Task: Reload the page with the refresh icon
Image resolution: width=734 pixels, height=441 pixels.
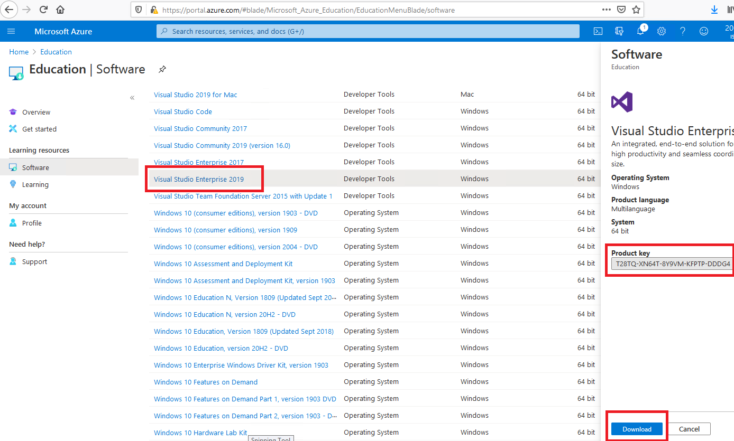Action: (x=43, y=10)
